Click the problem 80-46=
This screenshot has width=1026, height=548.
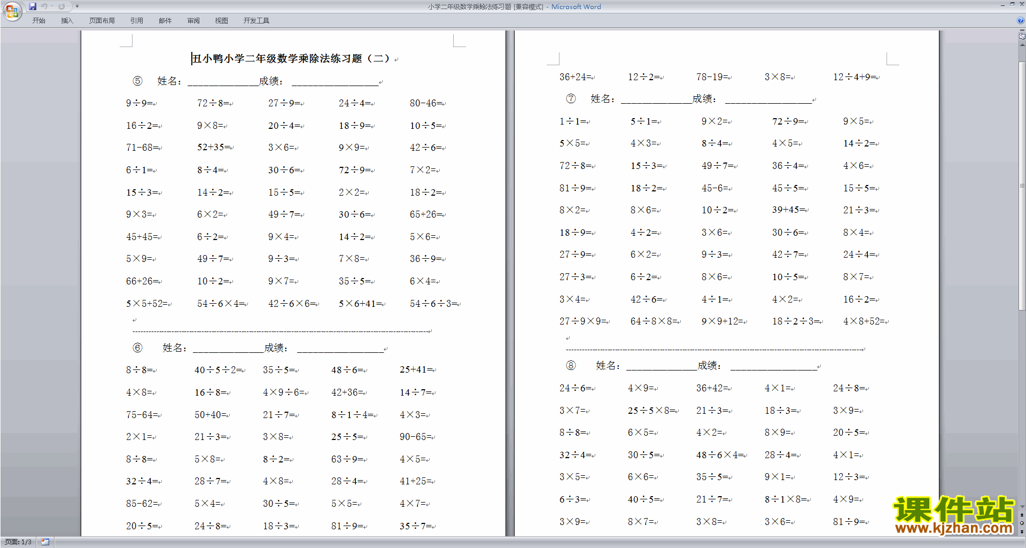pyautogui.click(x=426, y=103)
